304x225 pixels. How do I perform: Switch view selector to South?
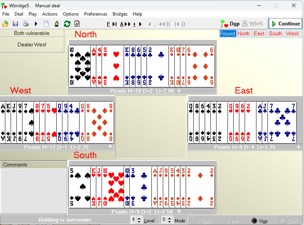tap(275, 33)
